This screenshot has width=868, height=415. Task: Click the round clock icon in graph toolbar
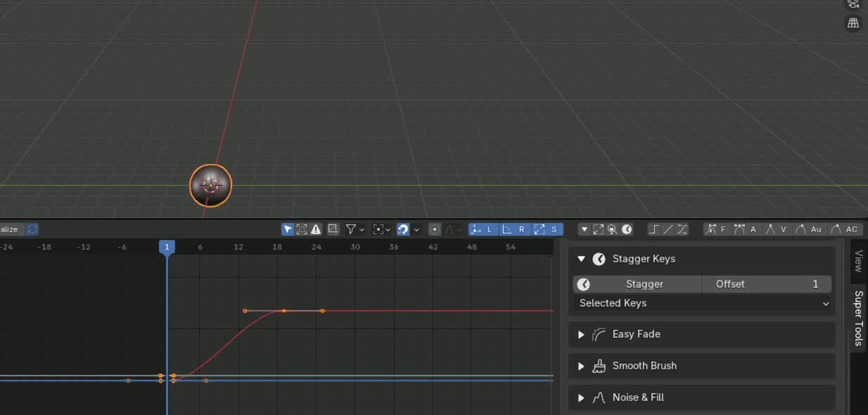(627, 229)
